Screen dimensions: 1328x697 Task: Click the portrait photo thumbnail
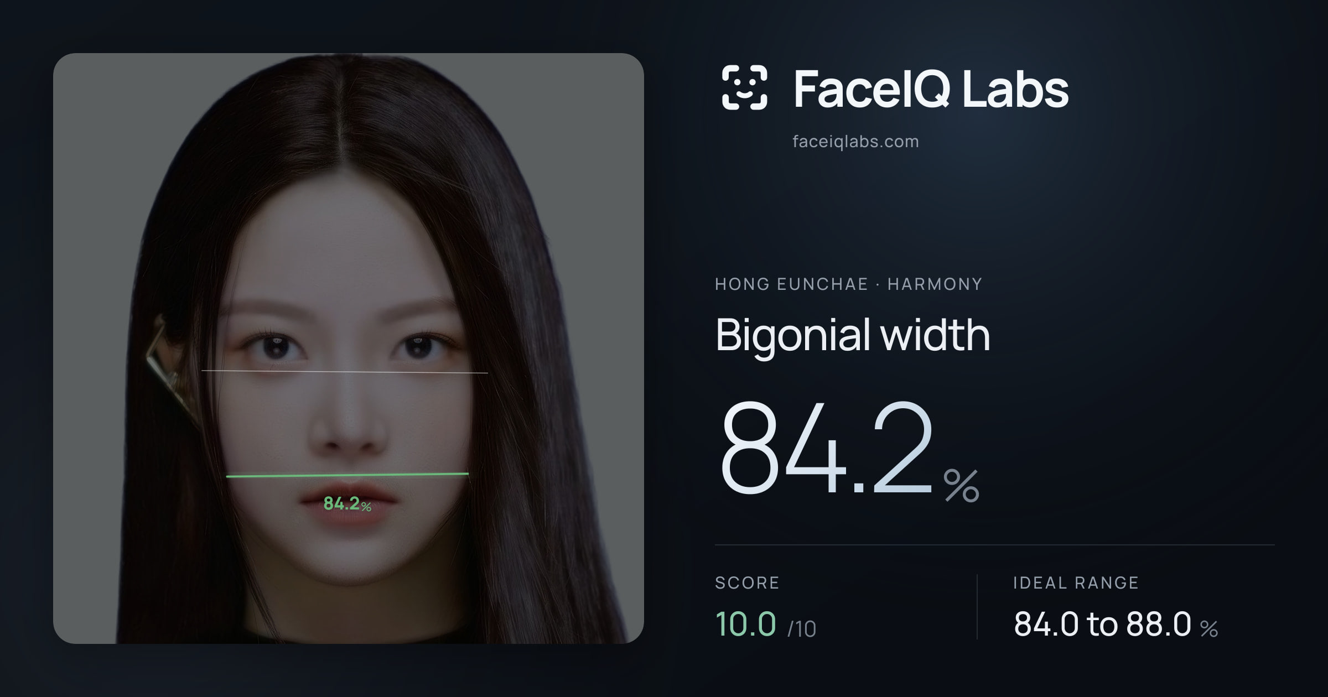click(349, 348)
